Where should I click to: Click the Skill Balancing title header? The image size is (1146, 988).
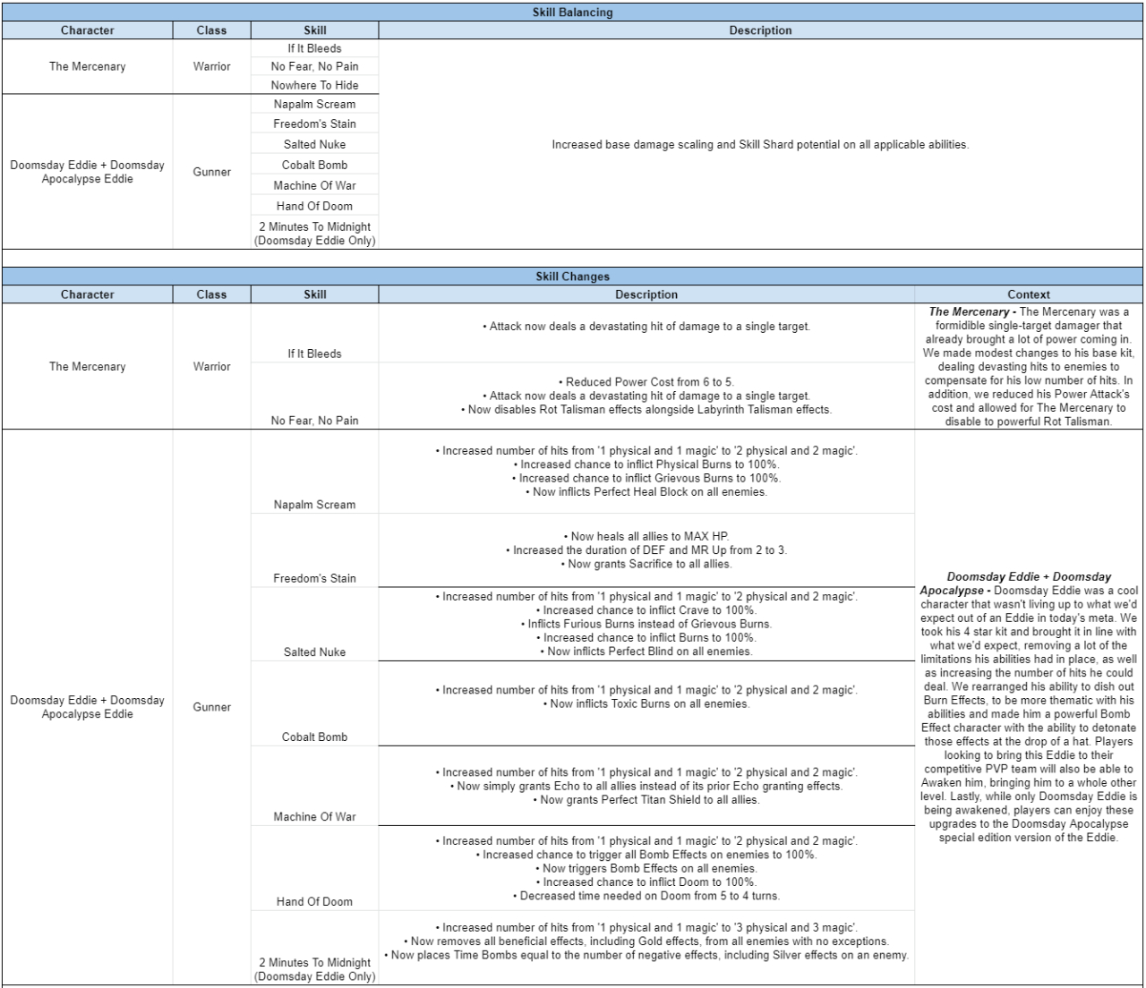click(573, 13)
